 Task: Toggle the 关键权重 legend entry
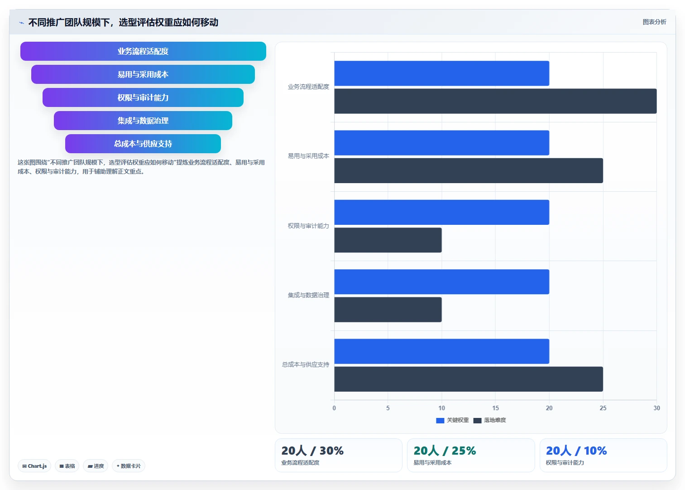pos(452,420)
